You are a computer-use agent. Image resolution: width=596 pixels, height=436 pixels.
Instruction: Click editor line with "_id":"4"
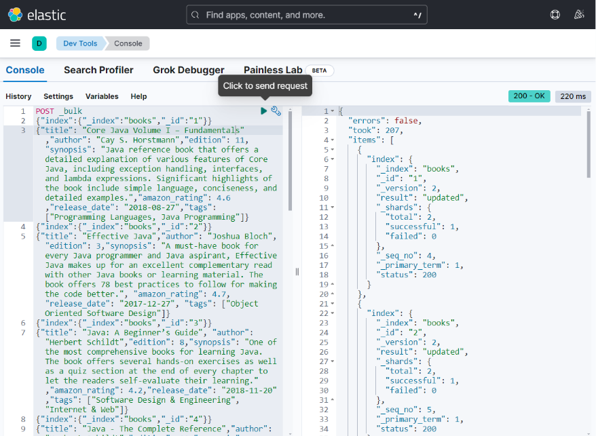(x=124, y=419)
